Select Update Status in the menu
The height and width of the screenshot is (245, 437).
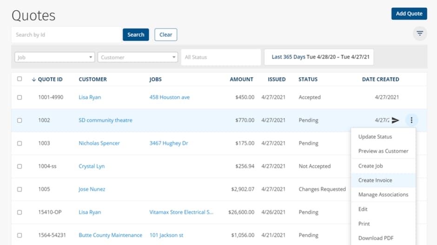375,137
